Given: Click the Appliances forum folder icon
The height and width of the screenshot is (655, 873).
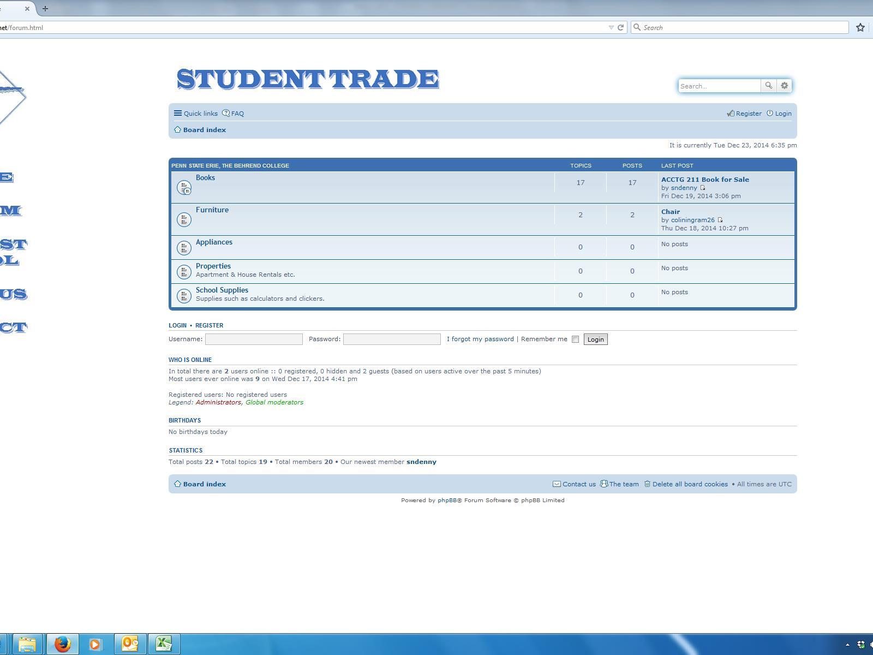Looking at the screenshot, I should click(x=184, y=248).
